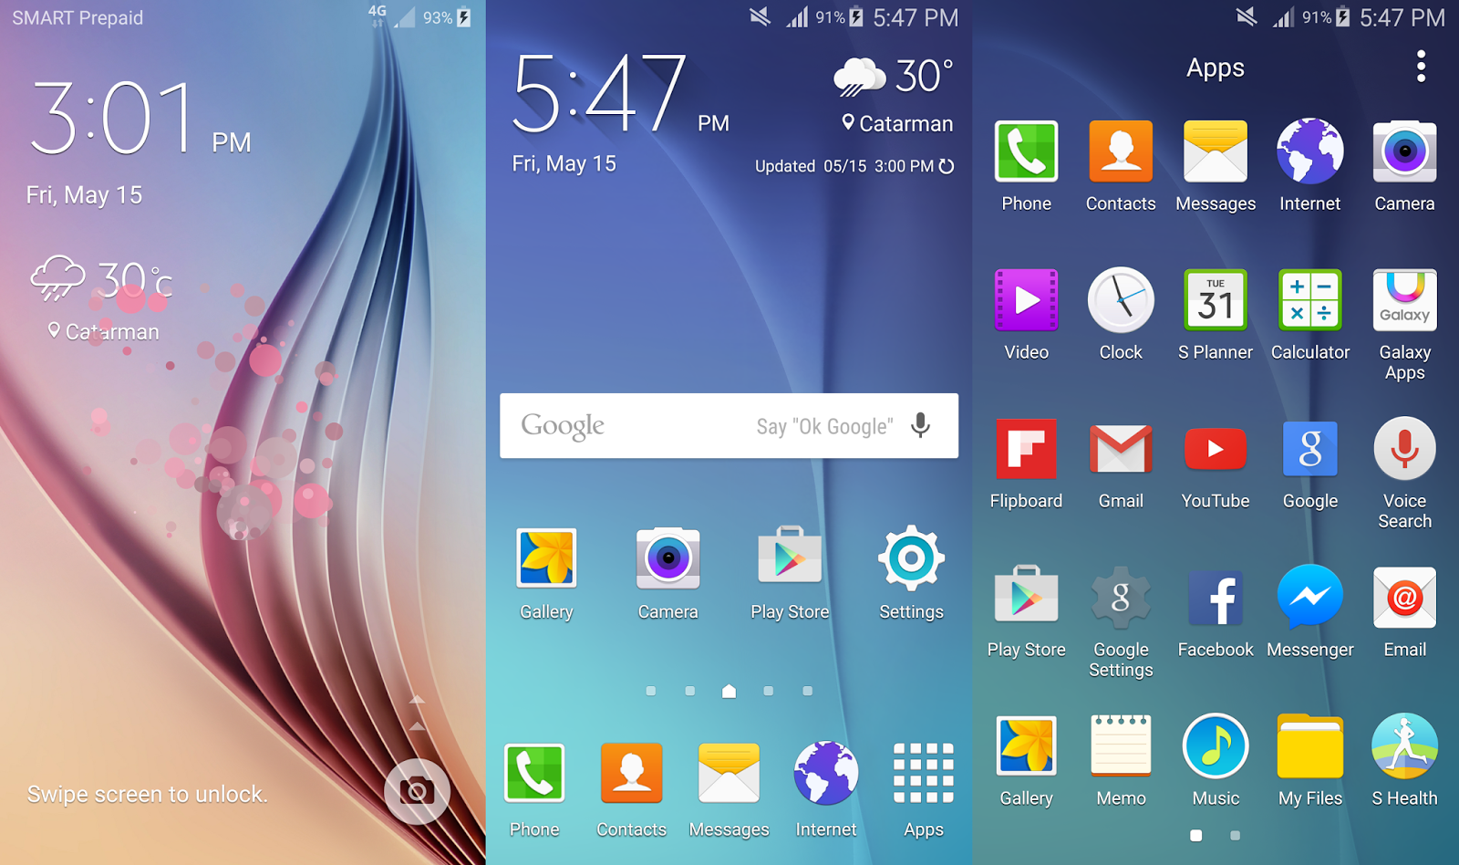
Task: Open the Google Settings app
Action: click(1121, 622)
